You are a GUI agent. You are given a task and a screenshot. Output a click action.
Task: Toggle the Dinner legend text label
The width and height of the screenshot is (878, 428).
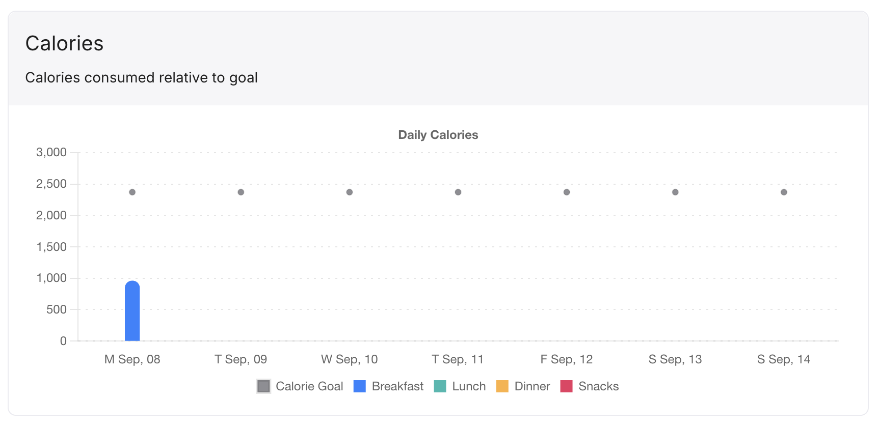pyautogui.click(x=532, y=386)
